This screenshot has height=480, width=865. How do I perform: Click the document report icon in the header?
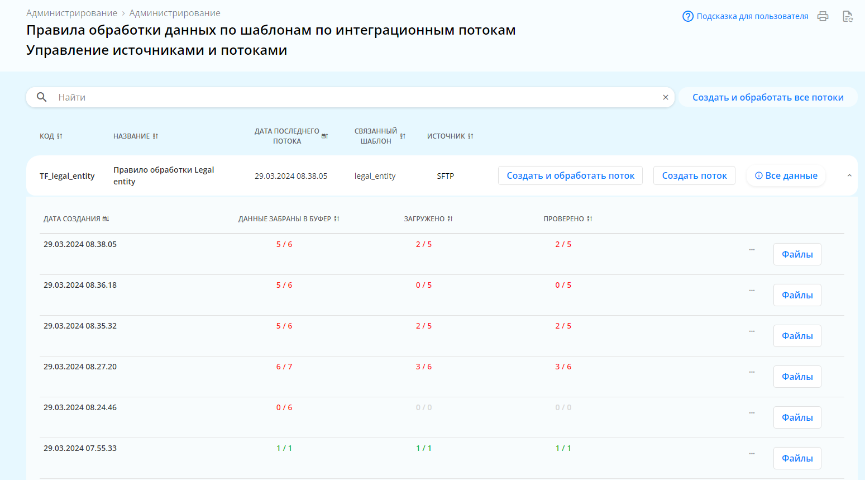coord(848,16)
